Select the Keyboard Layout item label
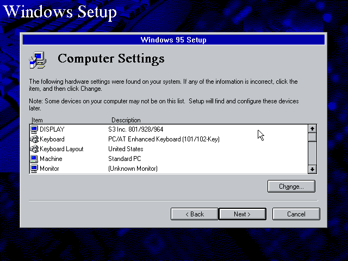Screen dimensions: 348x261 pyautogui.click(x=61, y=149)
